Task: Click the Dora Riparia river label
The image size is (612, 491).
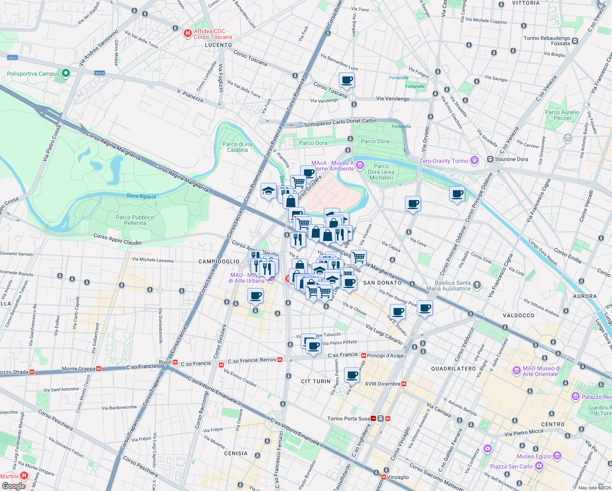Action: coord(141,196)
